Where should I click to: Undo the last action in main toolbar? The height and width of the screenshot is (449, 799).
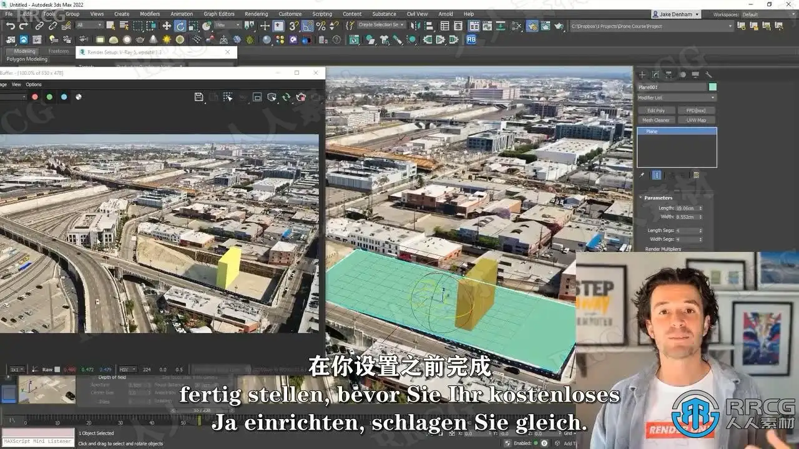(10, 26)
